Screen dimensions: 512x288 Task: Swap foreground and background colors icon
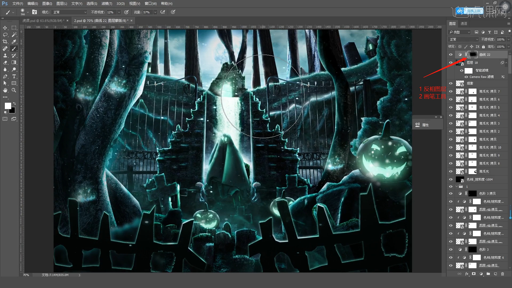[x=14, y=103]
